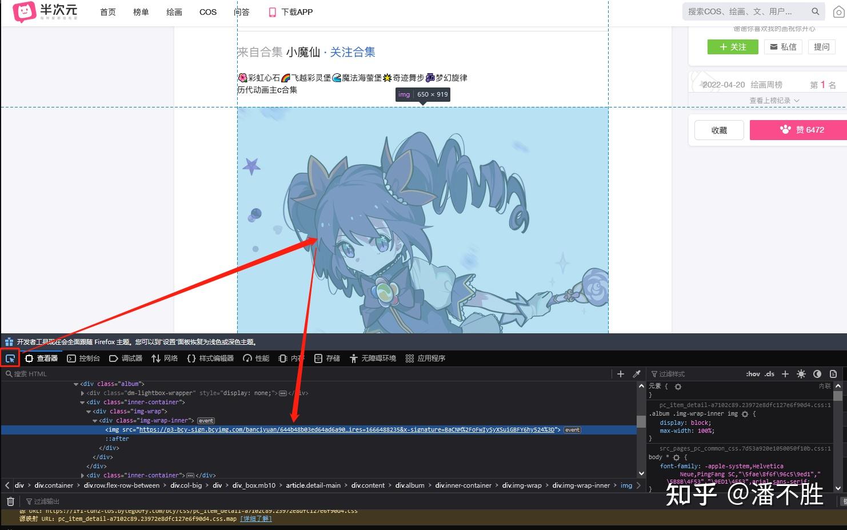Collapse the img-wrap-inner div node
The height and width of the screenshot is (530, 847).
coord(95,421)
